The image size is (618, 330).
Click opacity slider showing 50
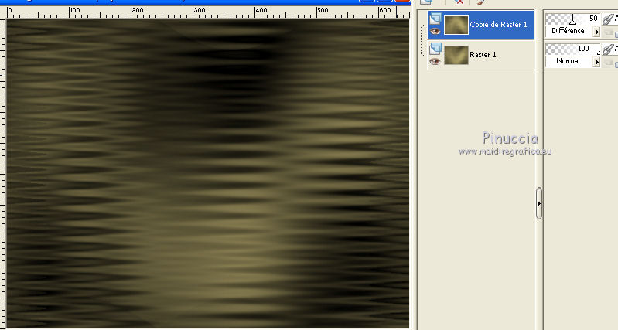[x=572, y=19]
